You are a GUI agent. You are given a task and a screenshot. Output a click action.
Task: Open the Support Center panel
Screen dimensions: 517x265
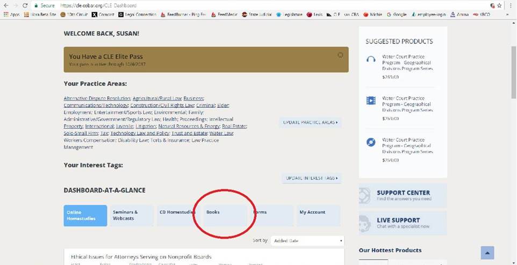pos(403,196)
